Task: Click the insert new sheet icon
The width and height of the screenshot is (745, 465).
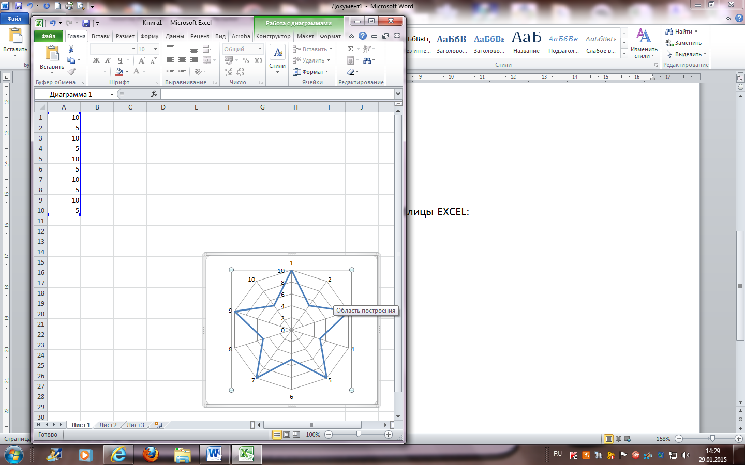Action: pos(158,425)
